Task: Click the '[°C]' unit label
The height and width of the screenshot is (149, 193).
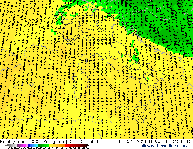Action: (x=70, y=142)
